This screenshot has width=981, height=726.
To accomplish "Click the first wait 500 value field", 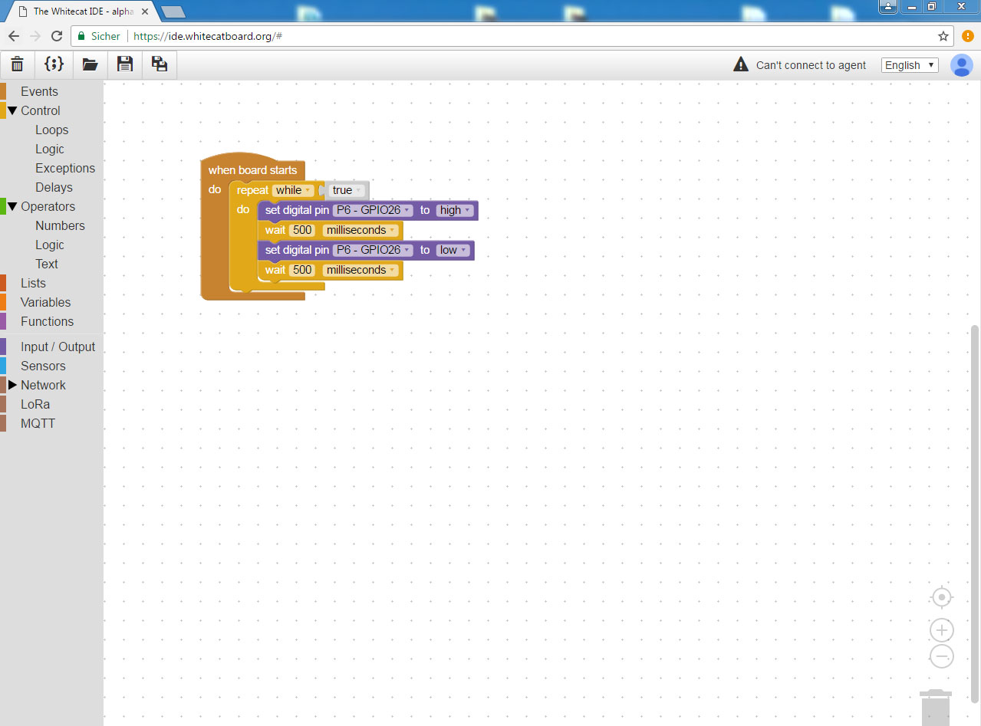I will click(302, 230).
